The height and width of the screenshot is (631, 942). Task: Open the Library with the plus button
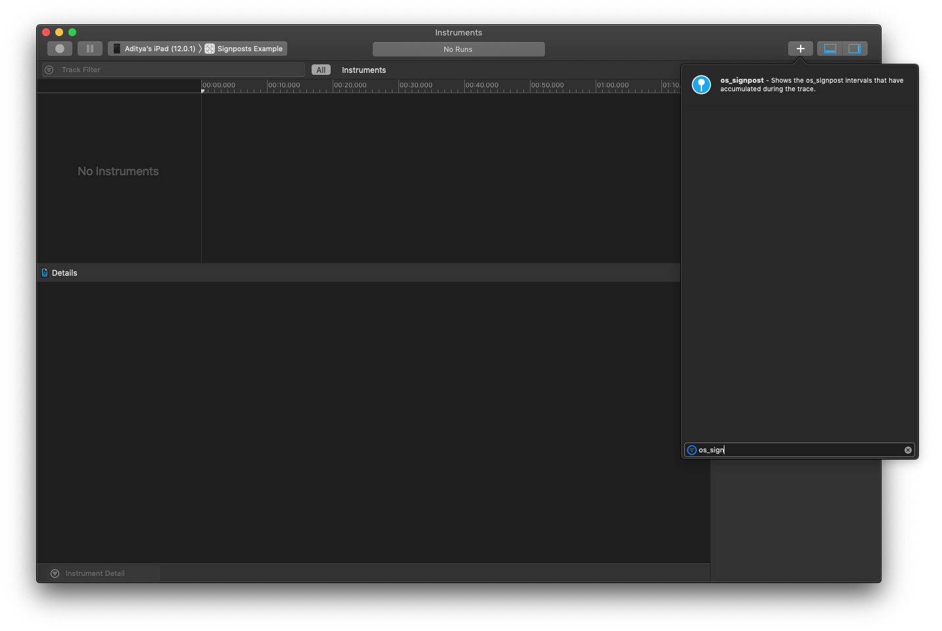click(x=800, y=48)
